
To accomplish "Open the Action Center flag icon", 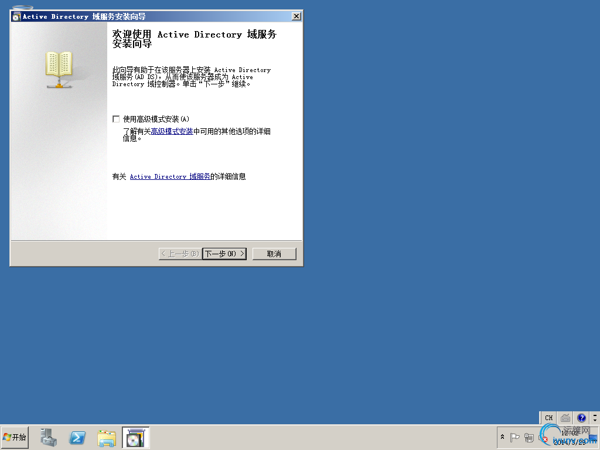I will (515, 437).
